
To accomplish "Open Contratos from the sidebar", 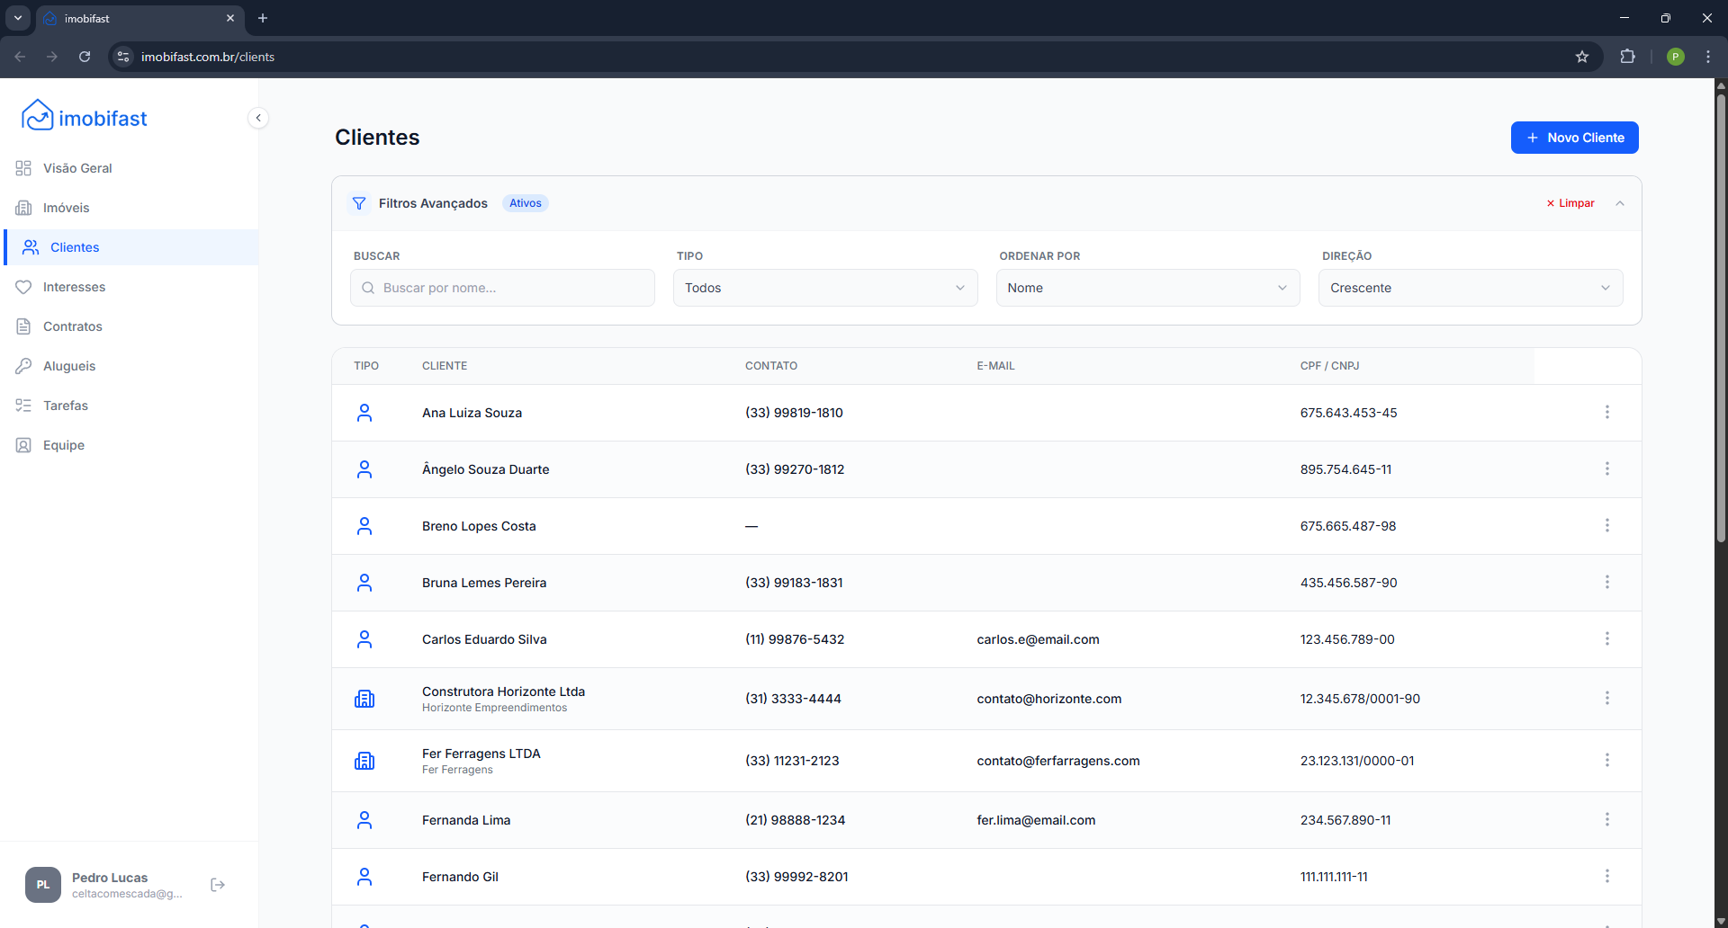I will [73, 326].
